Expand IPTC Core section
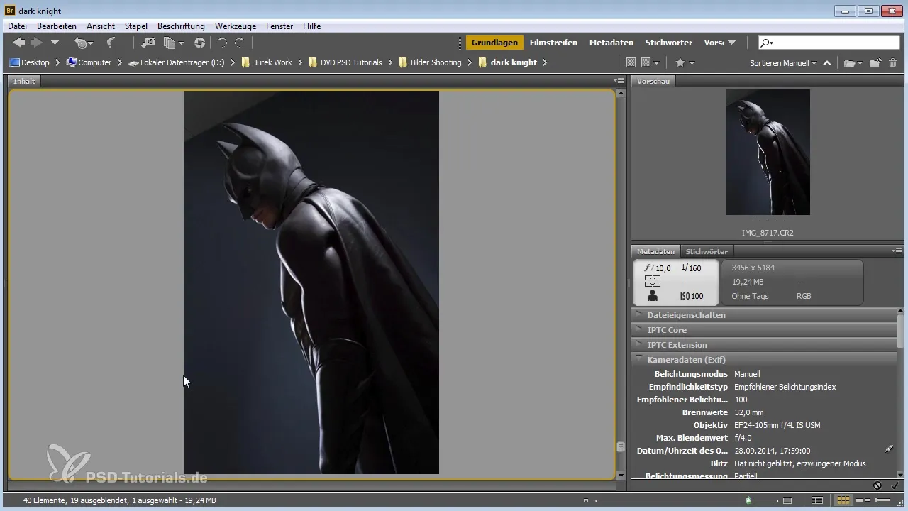The height and width of the screenshot is (511, 908). pos(765,330)
